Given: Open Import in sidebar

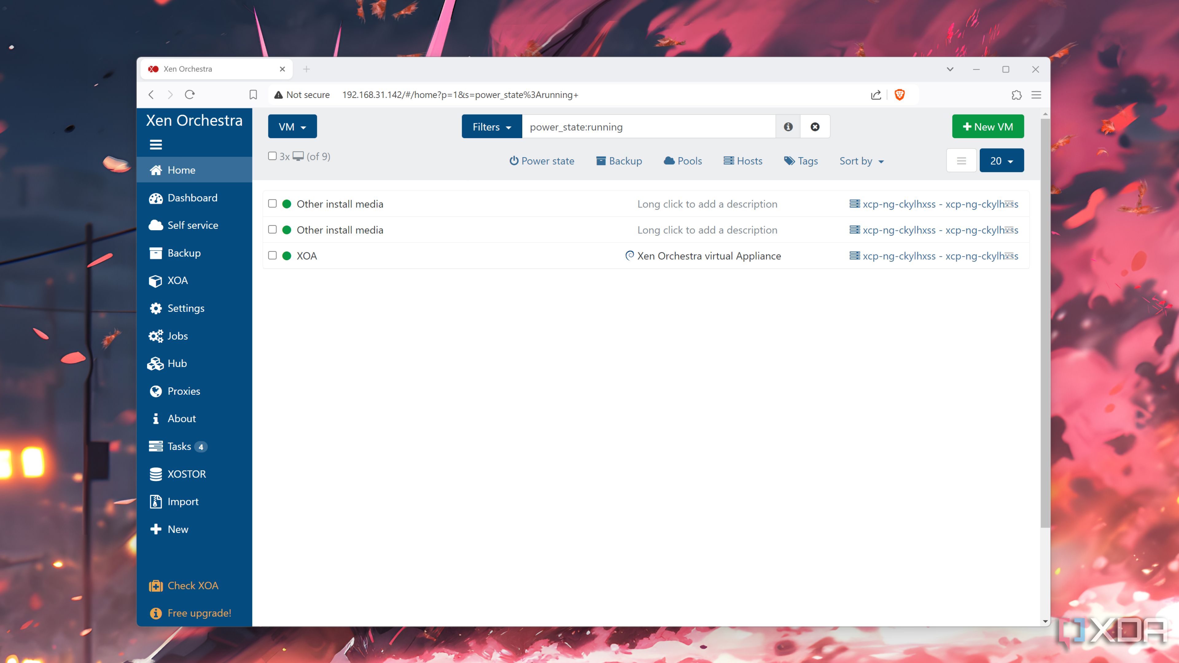Looking at the screenshot, I should 194,502.
